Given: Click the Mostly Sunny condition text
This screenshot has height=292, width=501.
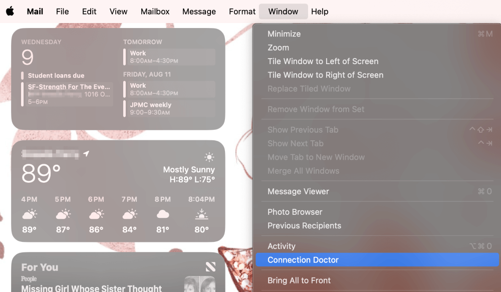Looking at the screenshot, I should [x=189, y=170].
